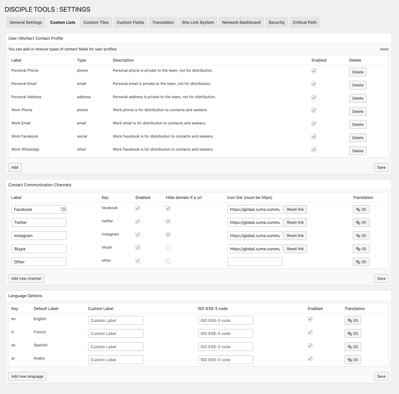Switch to the Custom Tiles tab

(x=96, y=22)
